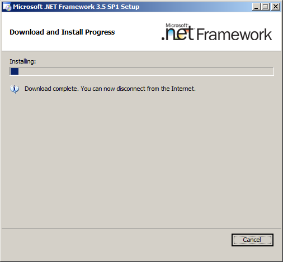Click the word Framework in the logo

(234, 35)
